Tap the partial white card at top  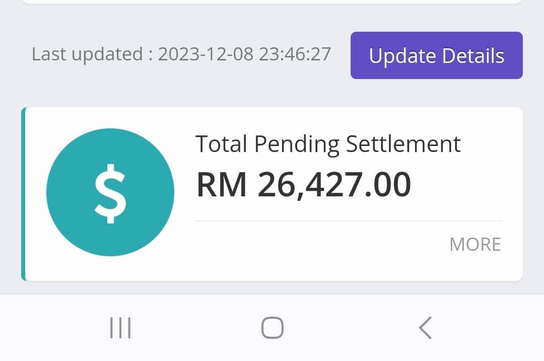coord(272,2)
